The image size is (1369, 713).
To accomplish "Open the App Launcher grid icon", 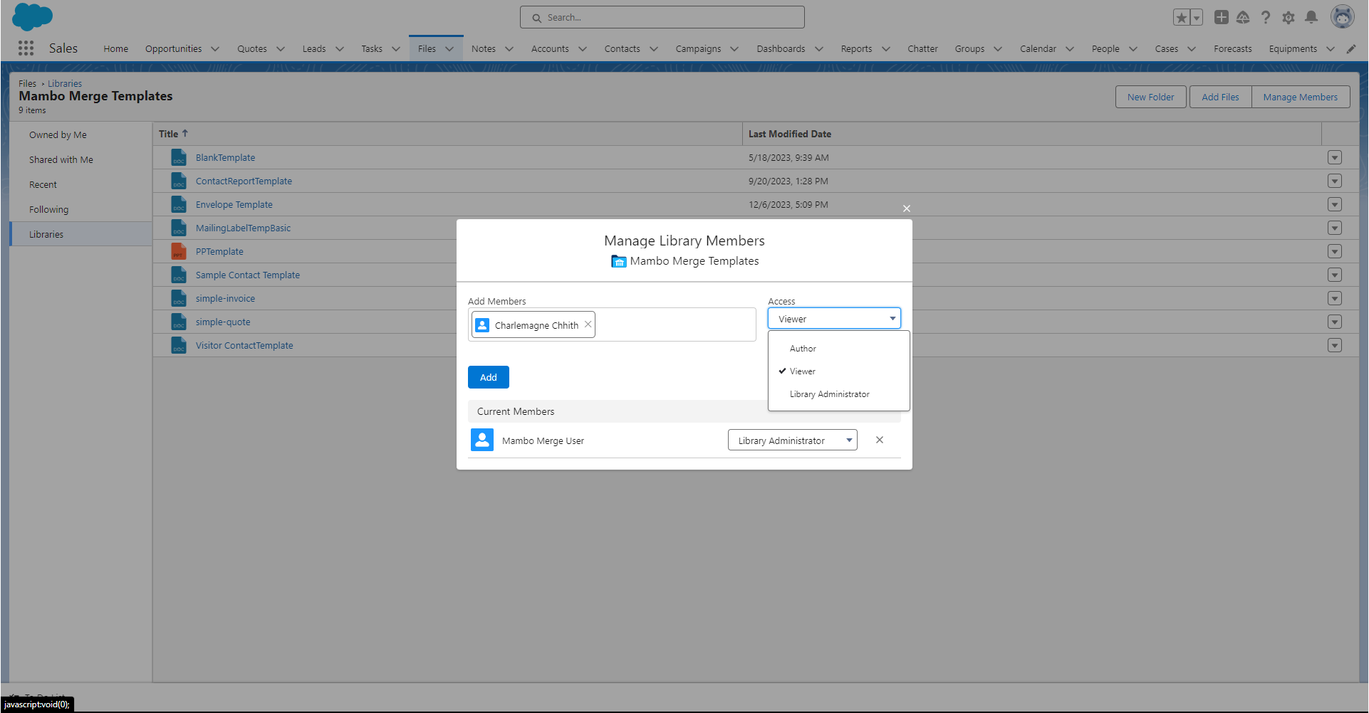I will pyautogui.click(x=26, y=48).
